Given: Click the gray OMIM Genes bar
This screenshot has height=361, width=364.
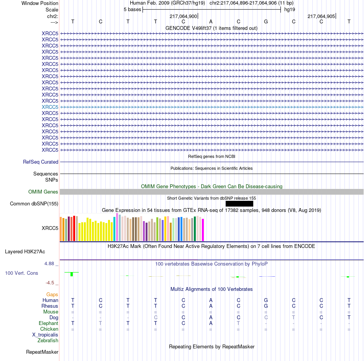Looking at the screenshot, I should pyautogui.click(x=212, y=192).
